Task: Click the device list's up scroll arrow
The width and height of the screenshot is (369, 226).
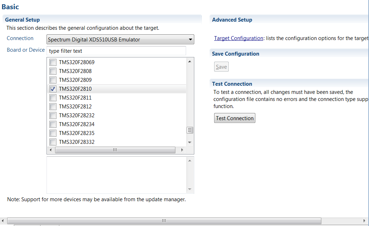Action: pos(190,61)
